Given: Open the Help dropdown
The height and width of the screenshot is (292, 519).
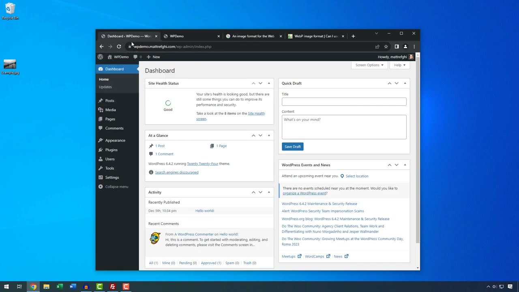Looking at the screenshot, I should point(400,65).
